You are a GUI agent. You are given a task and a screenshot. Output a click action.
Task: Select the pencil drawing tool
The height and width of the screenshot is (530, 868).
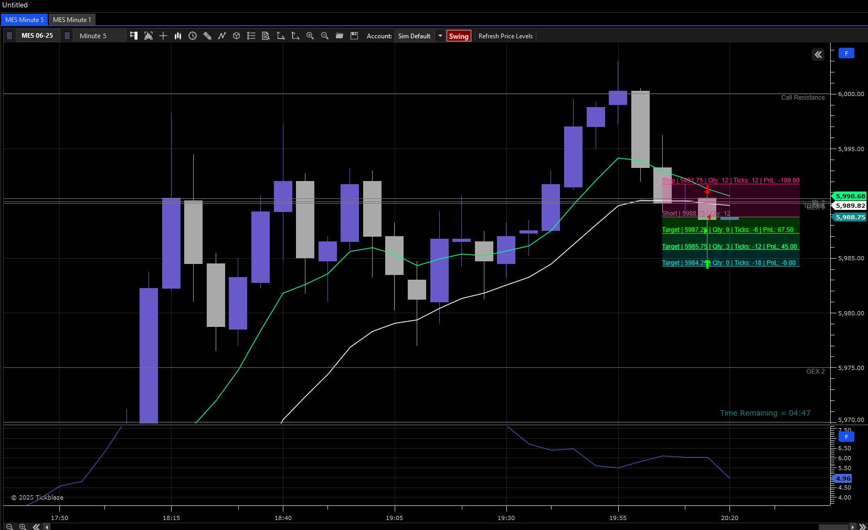[x=207, y=36]
